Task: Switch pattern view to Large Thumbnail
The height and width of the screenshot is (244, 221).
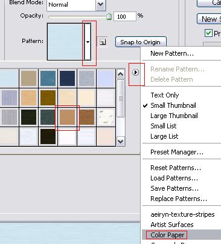Action: click(x=174, y=116)
